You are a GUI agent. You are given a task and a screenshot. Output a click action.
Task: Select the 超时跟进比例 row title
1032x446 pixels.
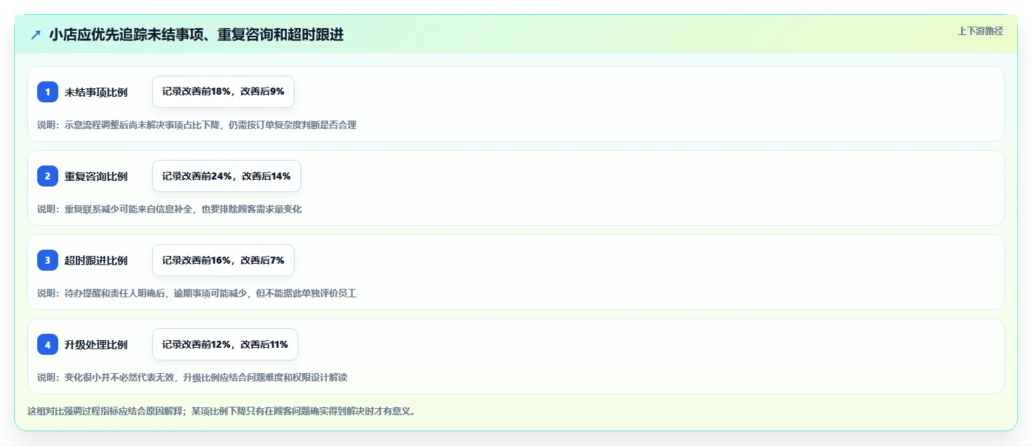pos(96,260)
